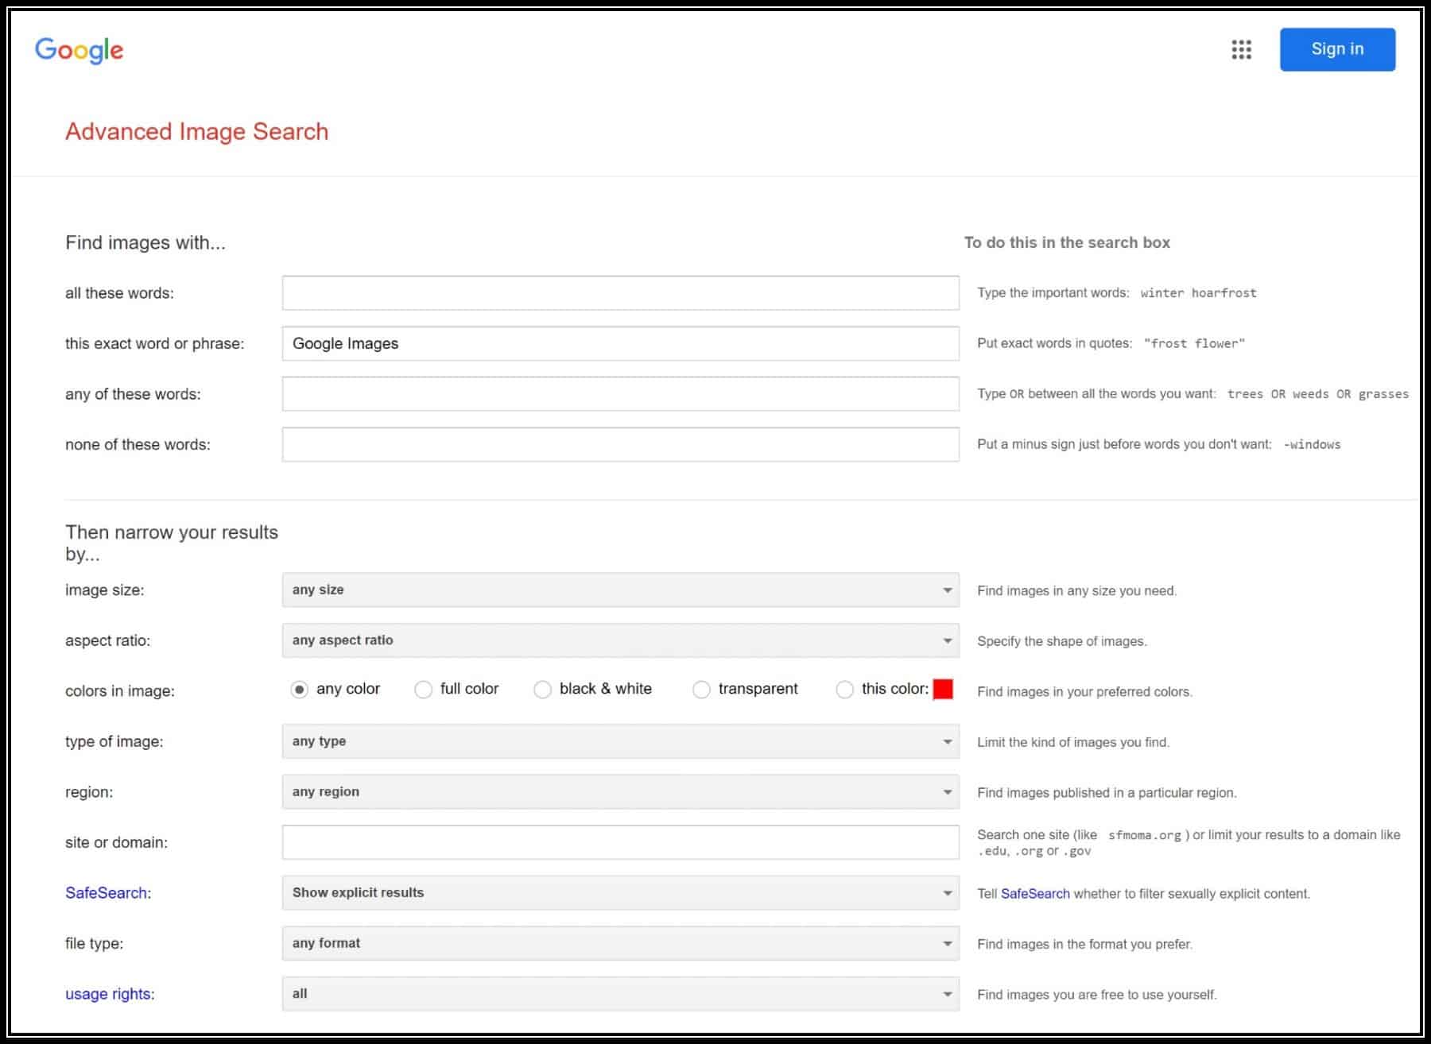
Task: Click the 'winter hoarfrost' example text
Action: [x=1198, y=293]
